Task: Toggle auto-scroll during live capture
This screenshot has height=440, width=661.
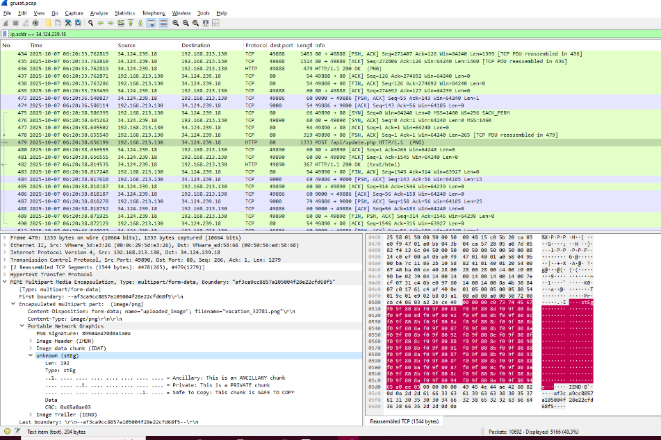Action: 150,23
